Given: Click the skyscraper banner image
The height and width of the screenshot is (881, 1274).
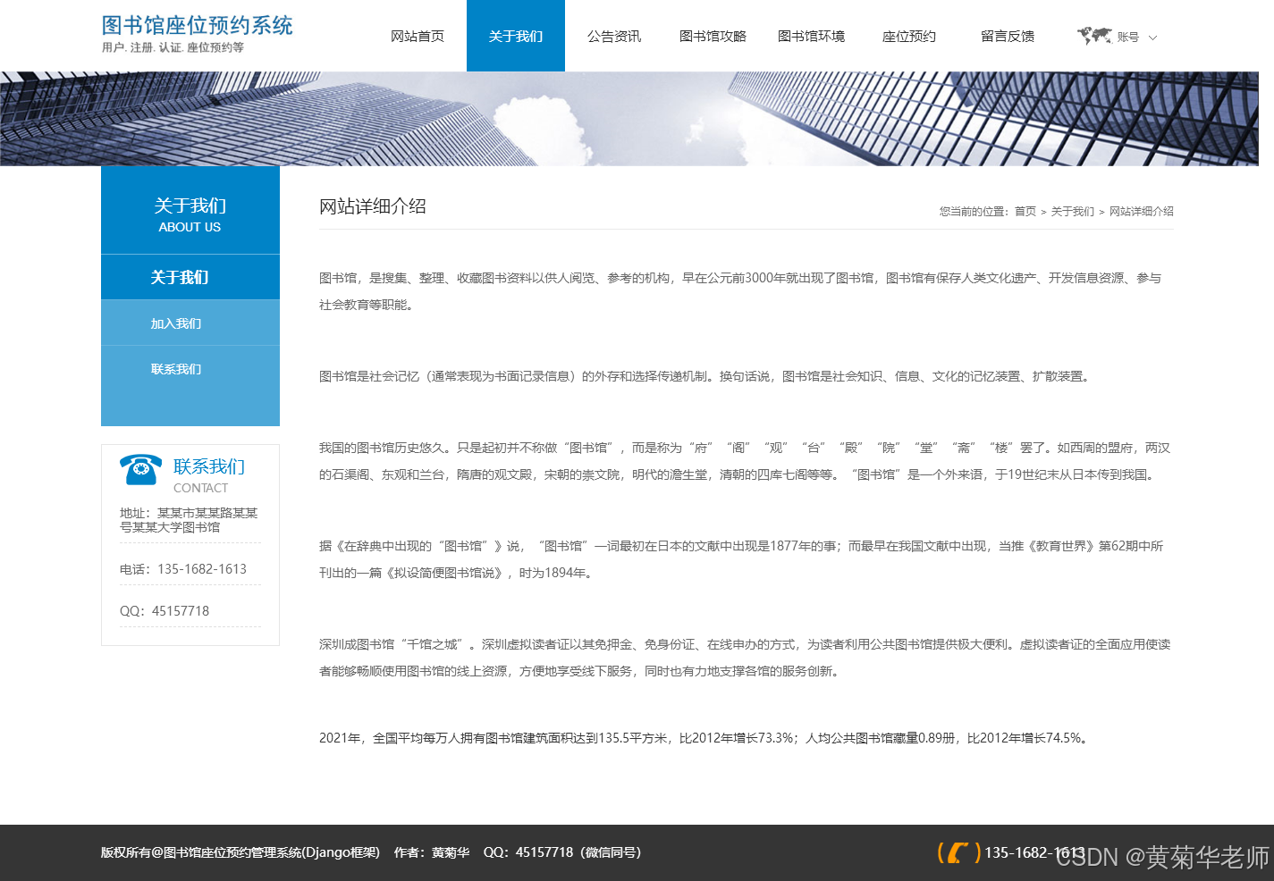Looking at the screenshot, I should point(629,119).
